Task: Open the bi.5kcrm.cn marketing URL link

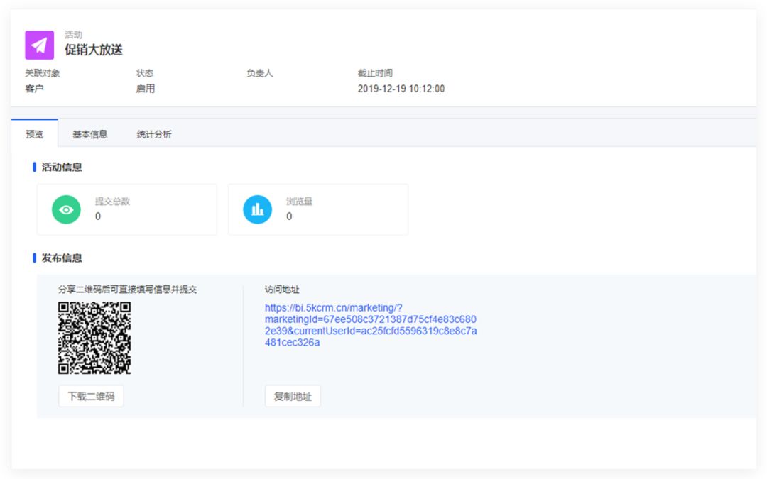Action: click(371, 325)
